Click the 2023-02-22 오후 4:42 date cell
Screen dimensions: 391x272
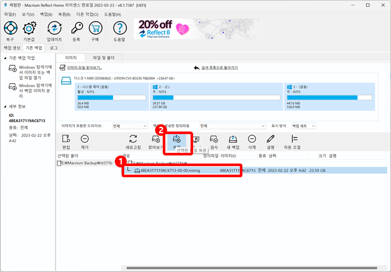point(287,170)
